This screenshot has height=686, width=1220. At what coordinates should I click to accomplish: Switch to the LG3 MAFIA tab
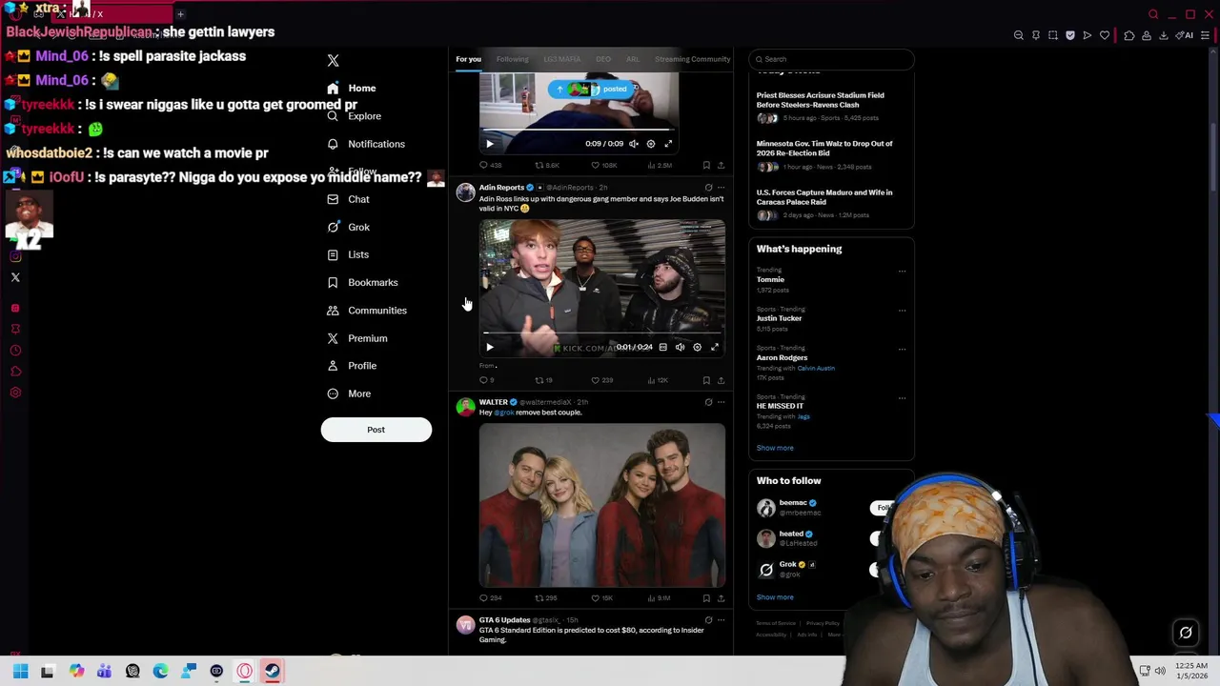click(561, 59)
